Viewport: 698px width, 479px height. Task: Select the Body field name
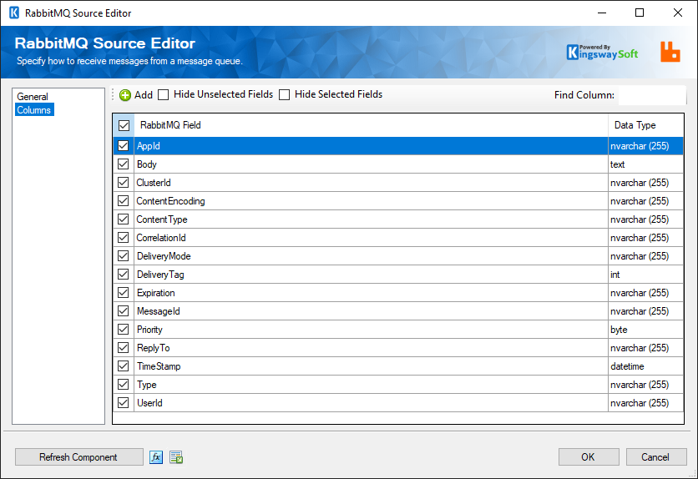coord(146,164)
